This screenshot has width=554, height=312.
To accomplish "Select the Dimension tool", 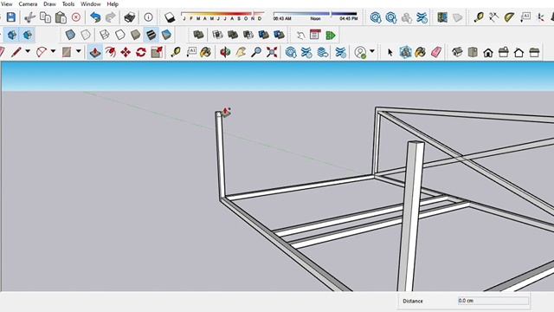I will pyautogui.click(x=493, y=17).
